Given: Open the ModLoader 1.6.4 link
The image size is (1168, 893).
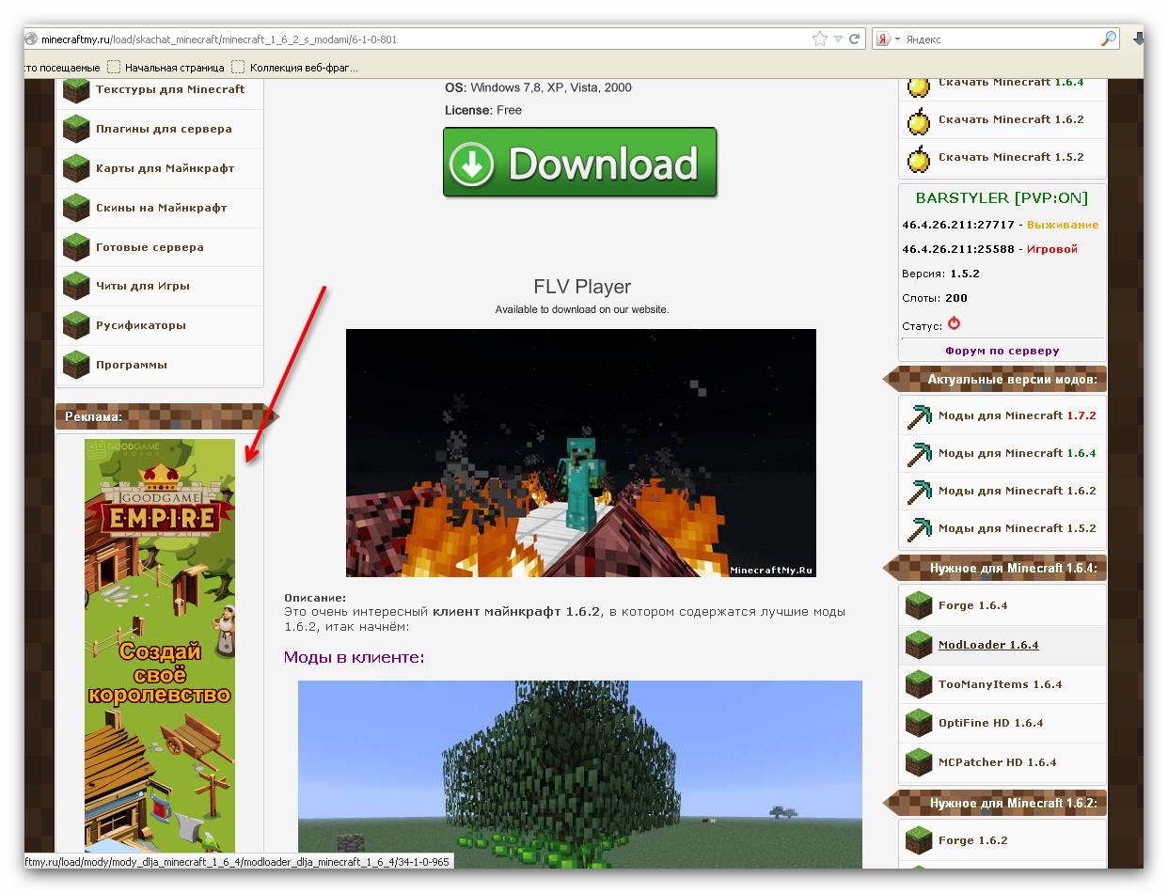Looking at the screenshot, I should point(988,645).
